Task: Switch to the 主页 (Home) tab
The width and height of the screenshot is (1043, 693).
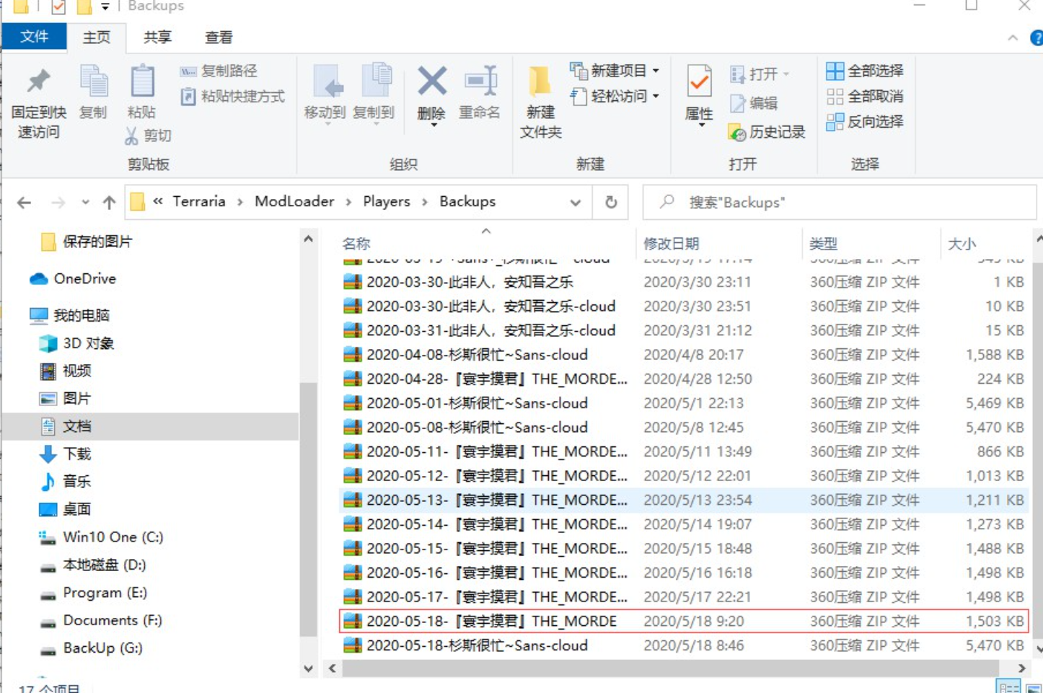Action: tap(96, 37)
